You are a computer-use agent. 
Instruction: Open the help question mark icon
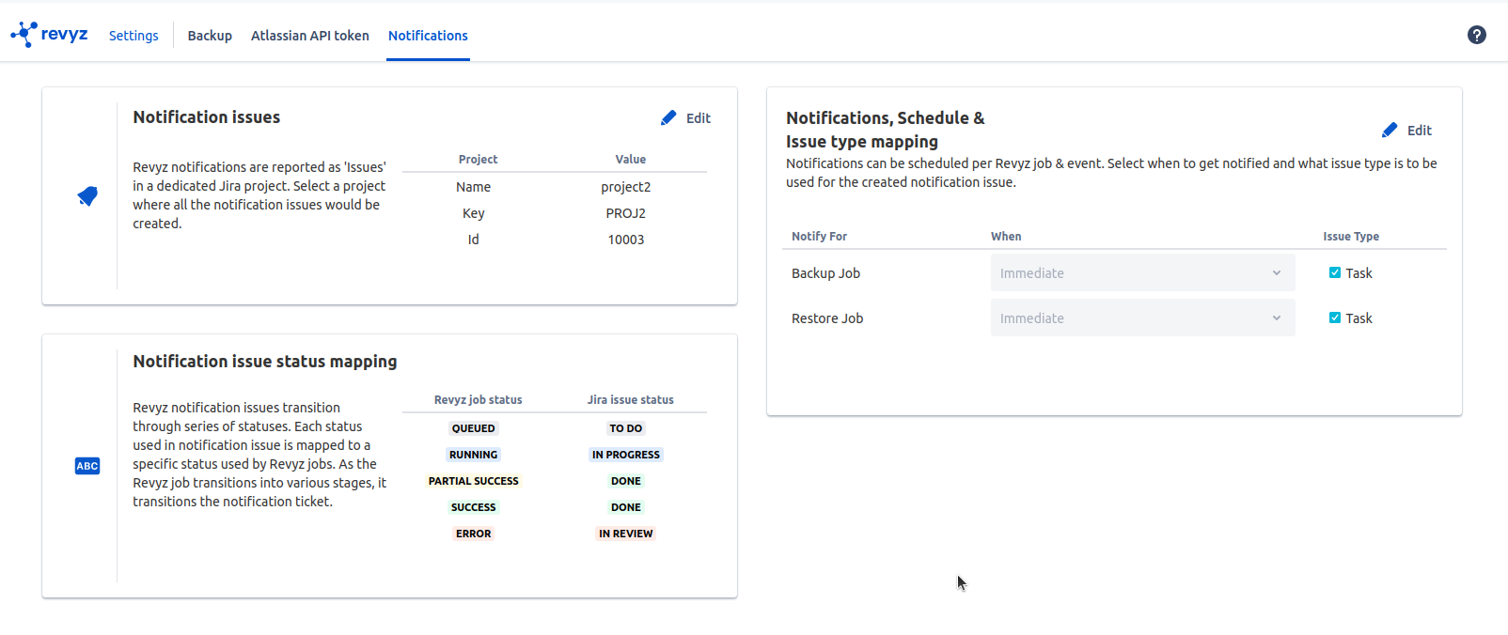[1476, 35]
